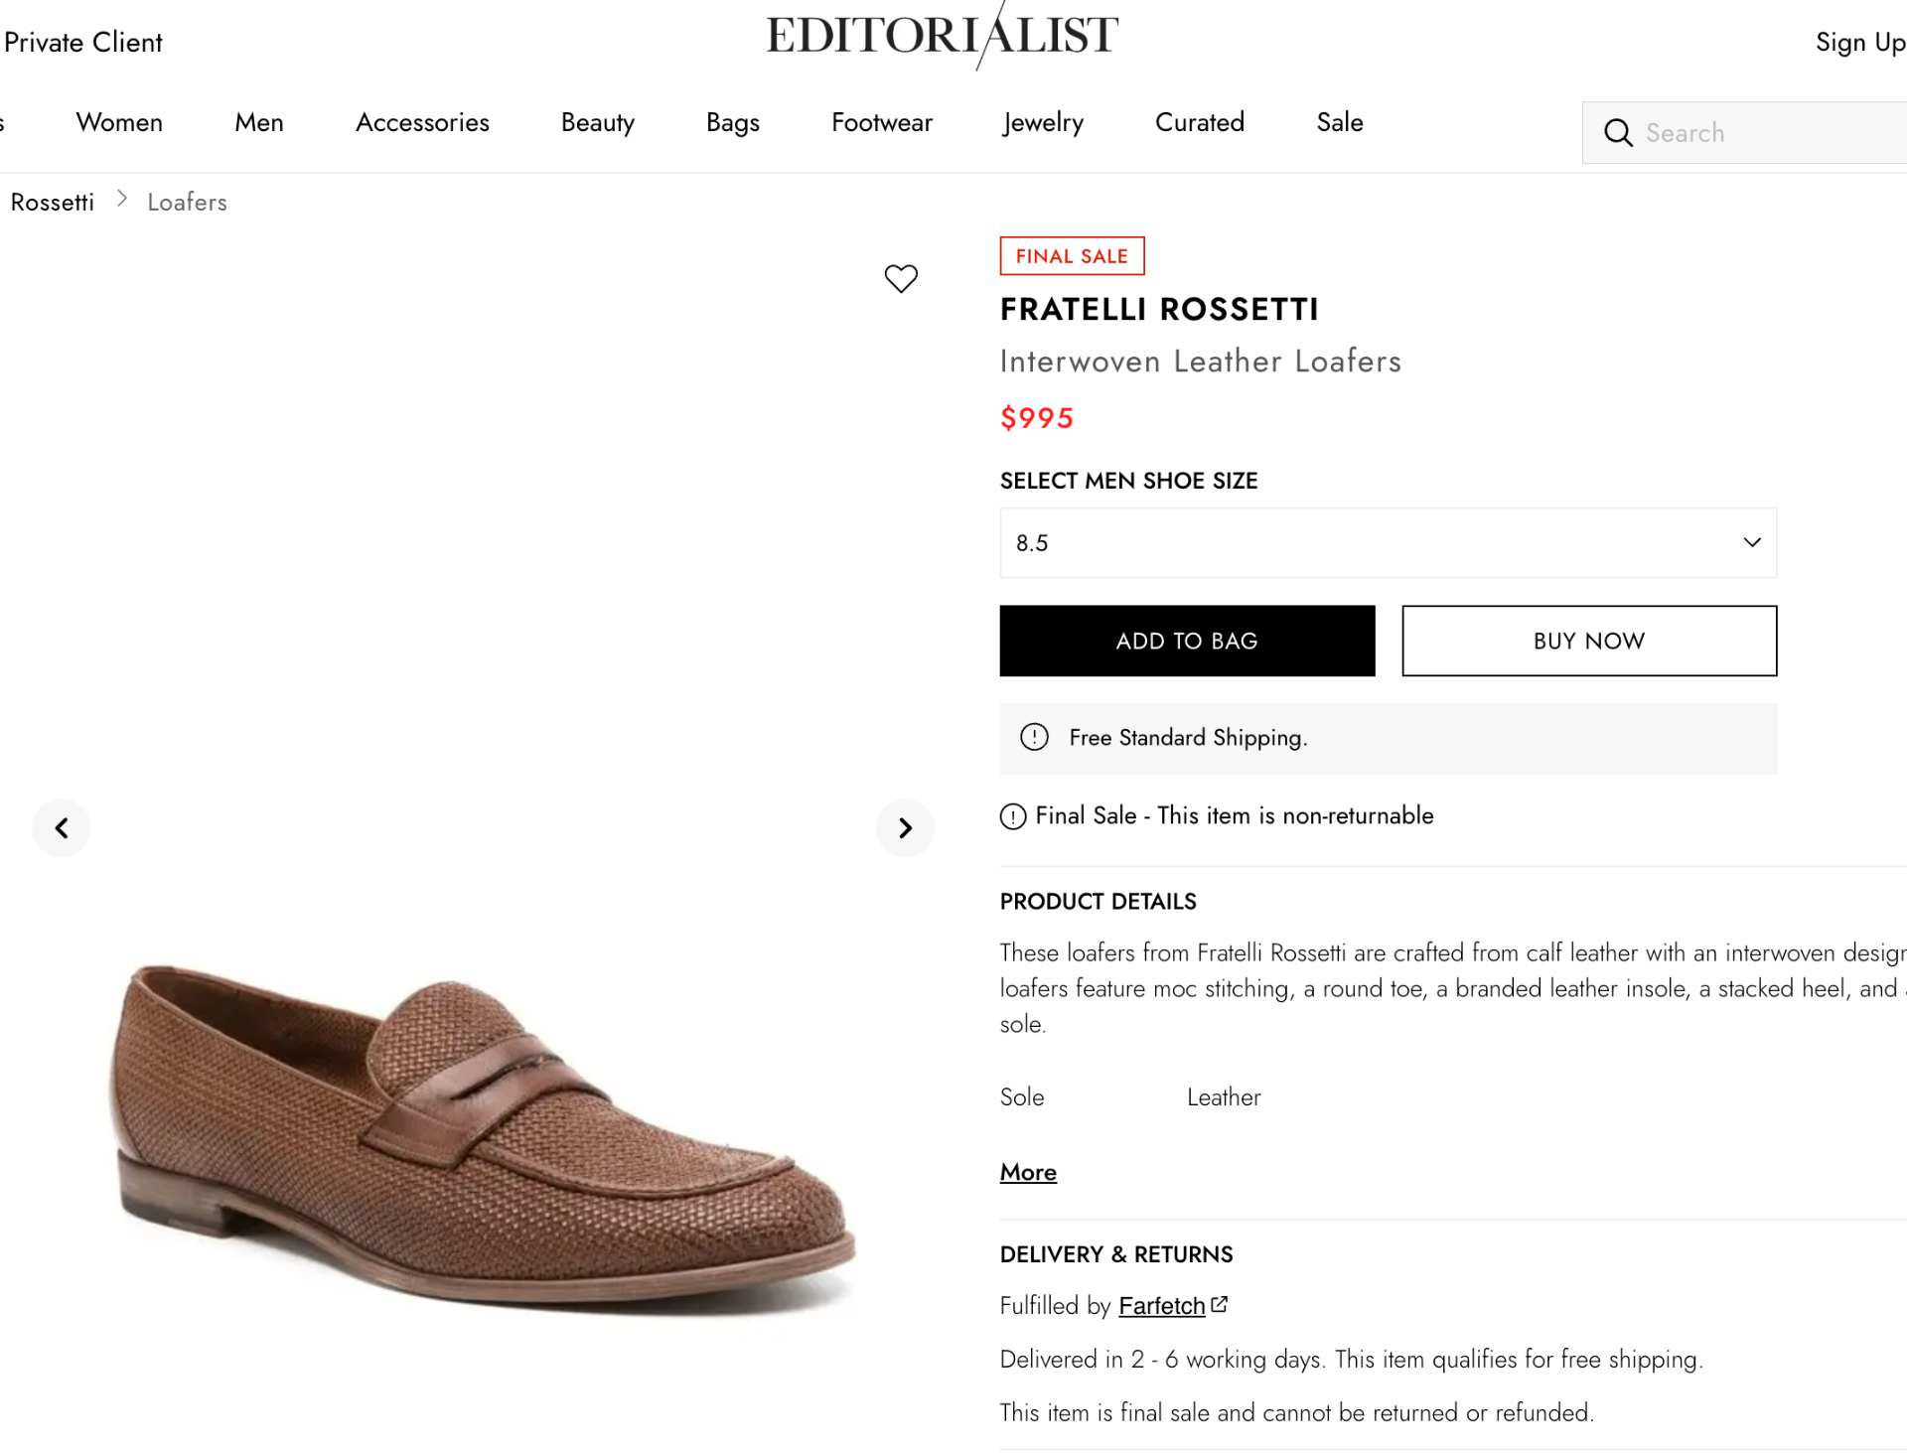Open the Jewelry menu
This screenshot has height=1453, width=1907.
point(1042,122)
